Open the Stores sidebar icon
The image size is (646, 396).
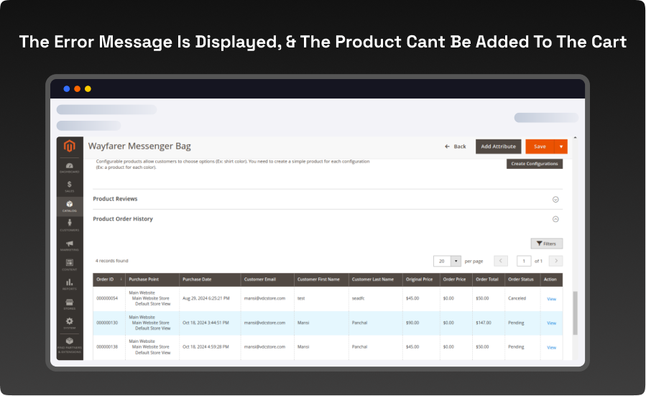tap(70, 304)
